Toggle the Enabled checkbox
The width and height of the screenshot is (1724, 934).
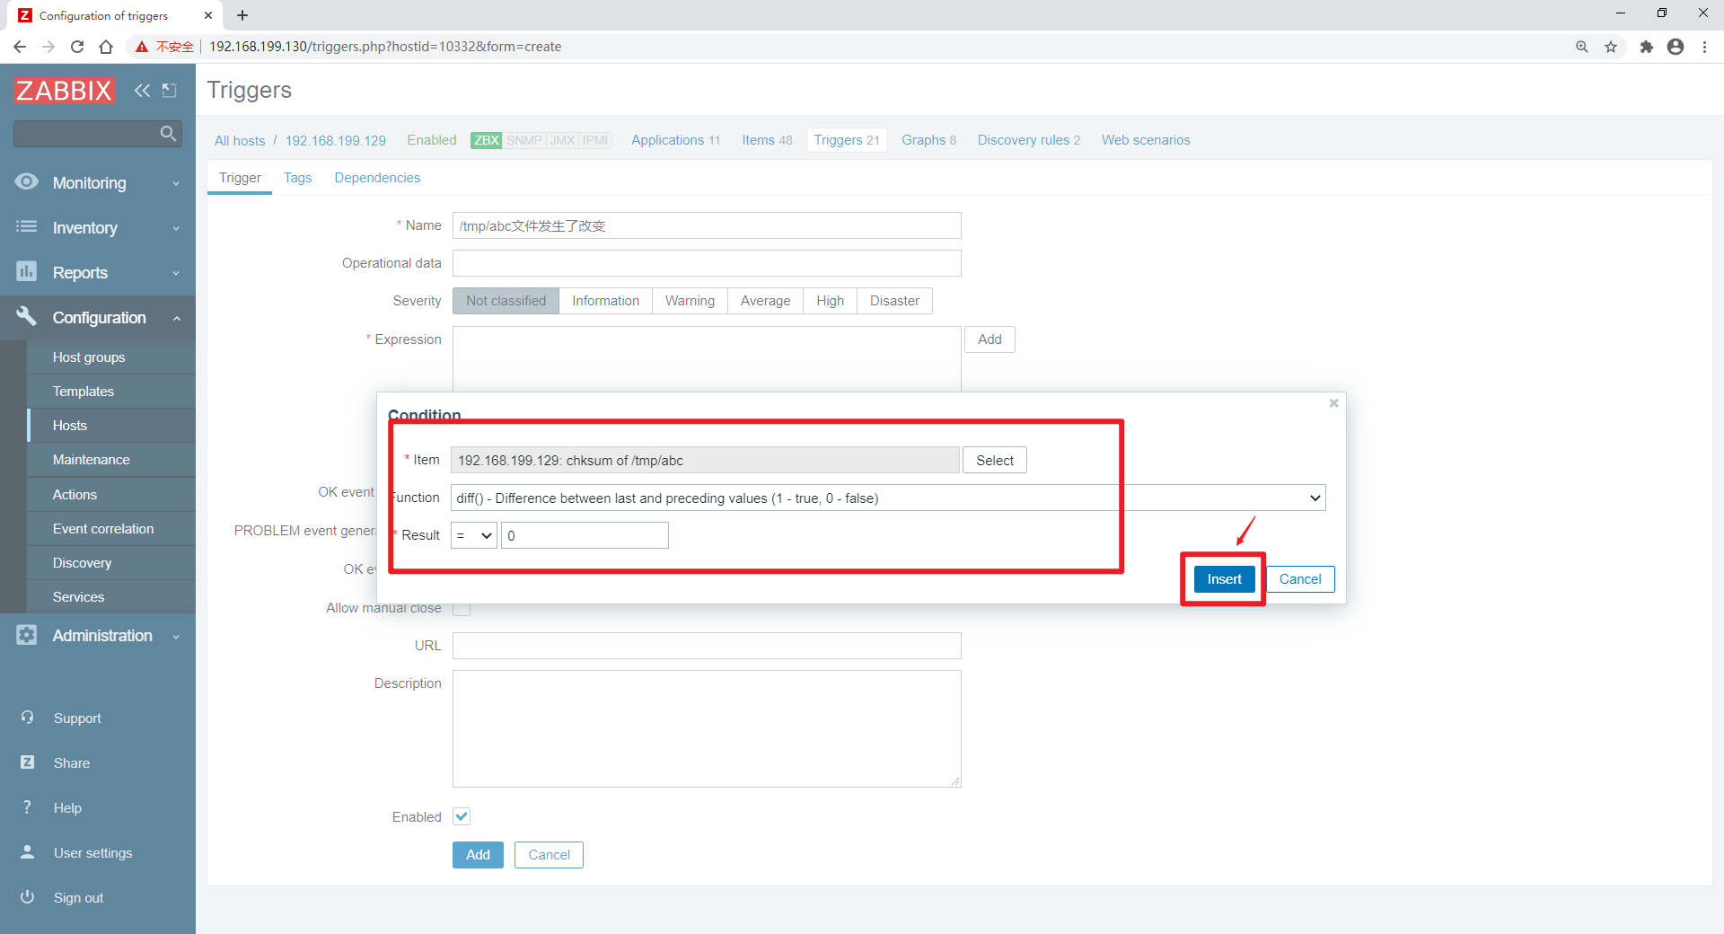point(462,816)
